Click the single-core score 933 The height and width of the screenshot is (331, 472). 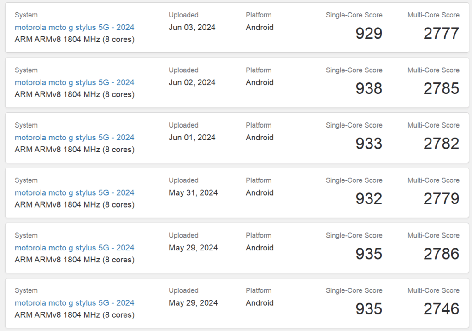point(369,144)
